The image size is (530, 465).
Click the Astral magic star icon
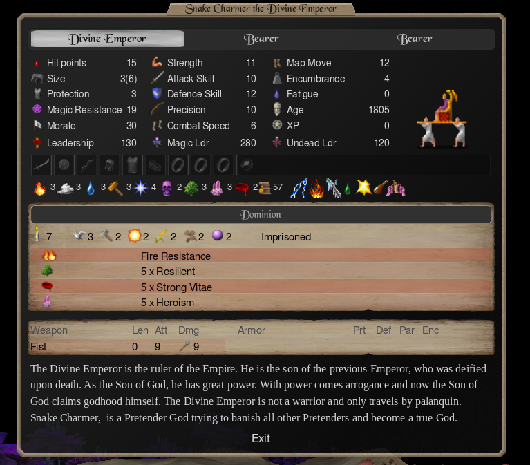(140, 188)
